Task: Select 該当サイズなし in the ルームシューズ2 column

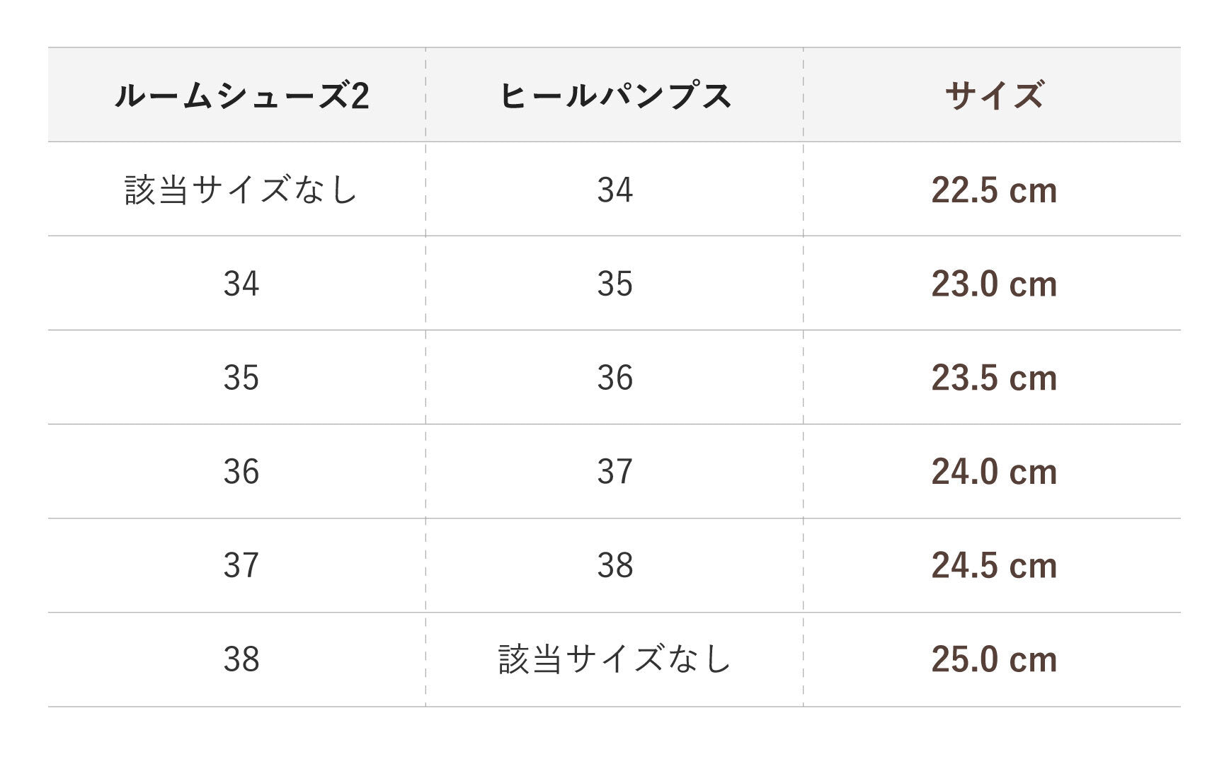Action: click(241, 190)
